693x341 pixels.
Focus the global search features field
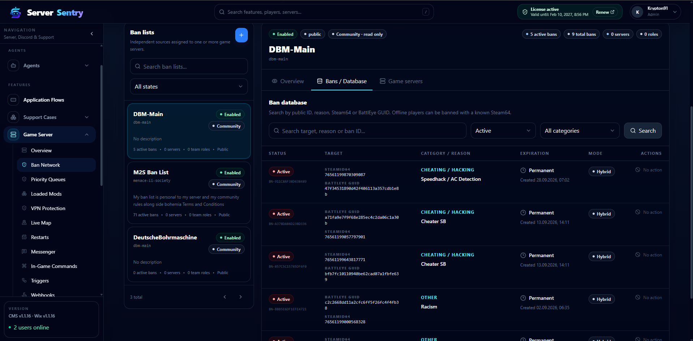click(x=324, y=12)
